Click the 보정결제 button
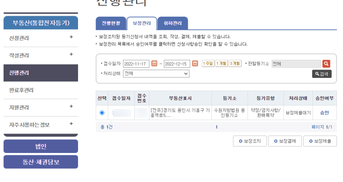The height and width of the screenshot is (182, 343). [285, 141]
